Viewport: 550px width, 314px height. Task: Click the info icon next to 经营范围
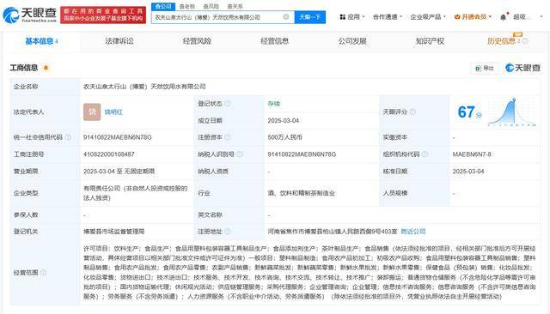click(43, 272)
